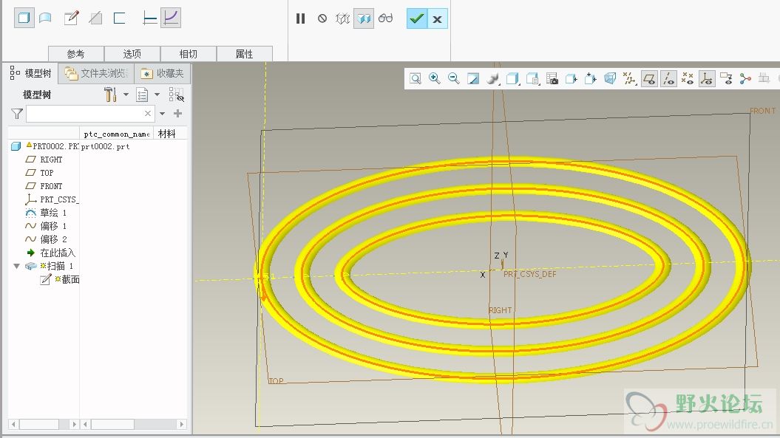The image size is (780, 438).
Task: Select PRT0002.PRT in the model tree
Action: coord(45,146)
